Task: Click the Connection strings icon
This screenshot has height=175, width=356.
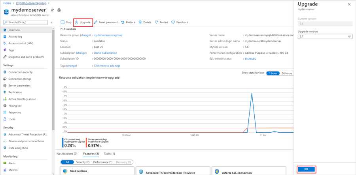Action: pos(5,79)
